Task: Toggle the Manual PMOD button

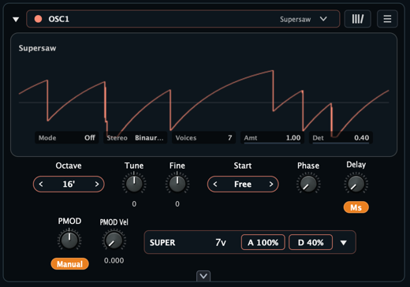Action: [x=69, y=264]
